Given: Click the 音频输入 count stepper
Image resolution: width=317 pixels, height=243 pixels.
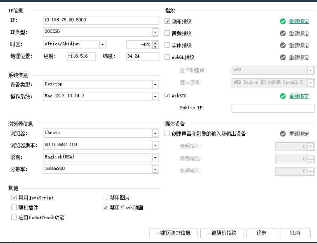Looking at the screenshot, I should tap(311, 146).
